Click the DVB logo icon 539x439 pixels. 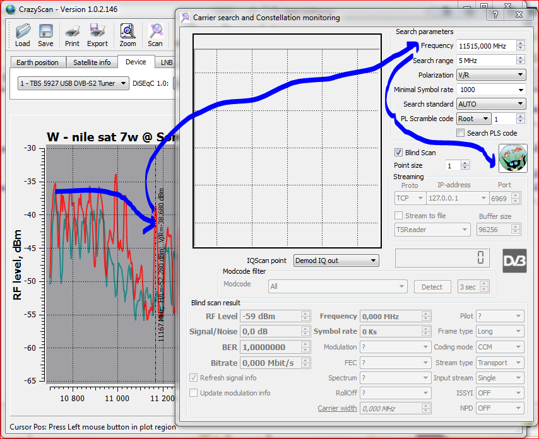coord(514,260)
